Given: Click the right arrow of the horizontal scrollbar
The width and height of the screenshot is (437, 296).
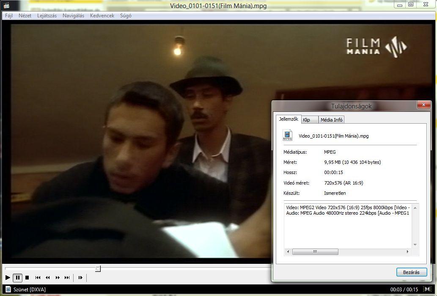Looking at the screenshot, I should coord(408,252).
